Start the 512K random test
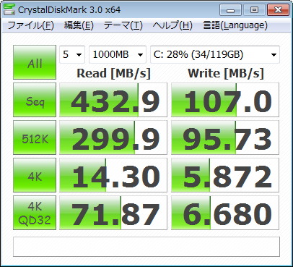The image size is (293, 267). 35,137
